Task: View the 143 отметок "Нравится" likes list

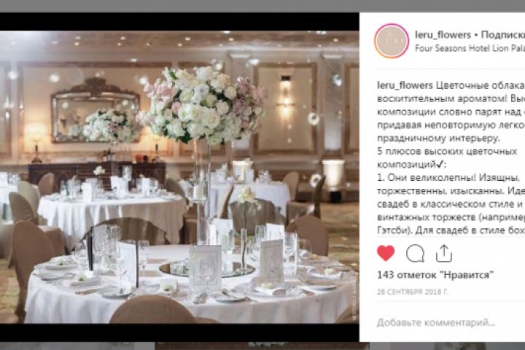Action: (x=435, y=275)
